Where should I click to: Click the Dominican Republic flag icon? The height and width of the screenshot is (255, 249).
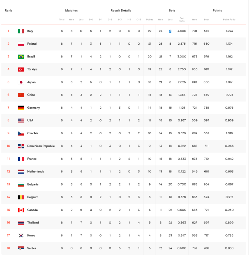(x=21, y=146)
